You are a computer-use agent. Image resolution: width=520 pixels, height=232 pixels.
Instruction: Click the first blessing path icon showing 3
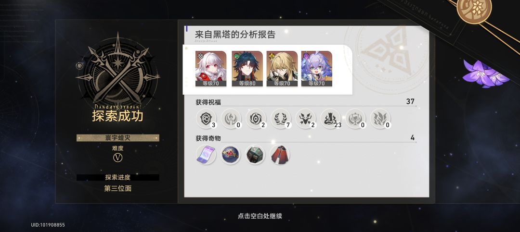206,119
